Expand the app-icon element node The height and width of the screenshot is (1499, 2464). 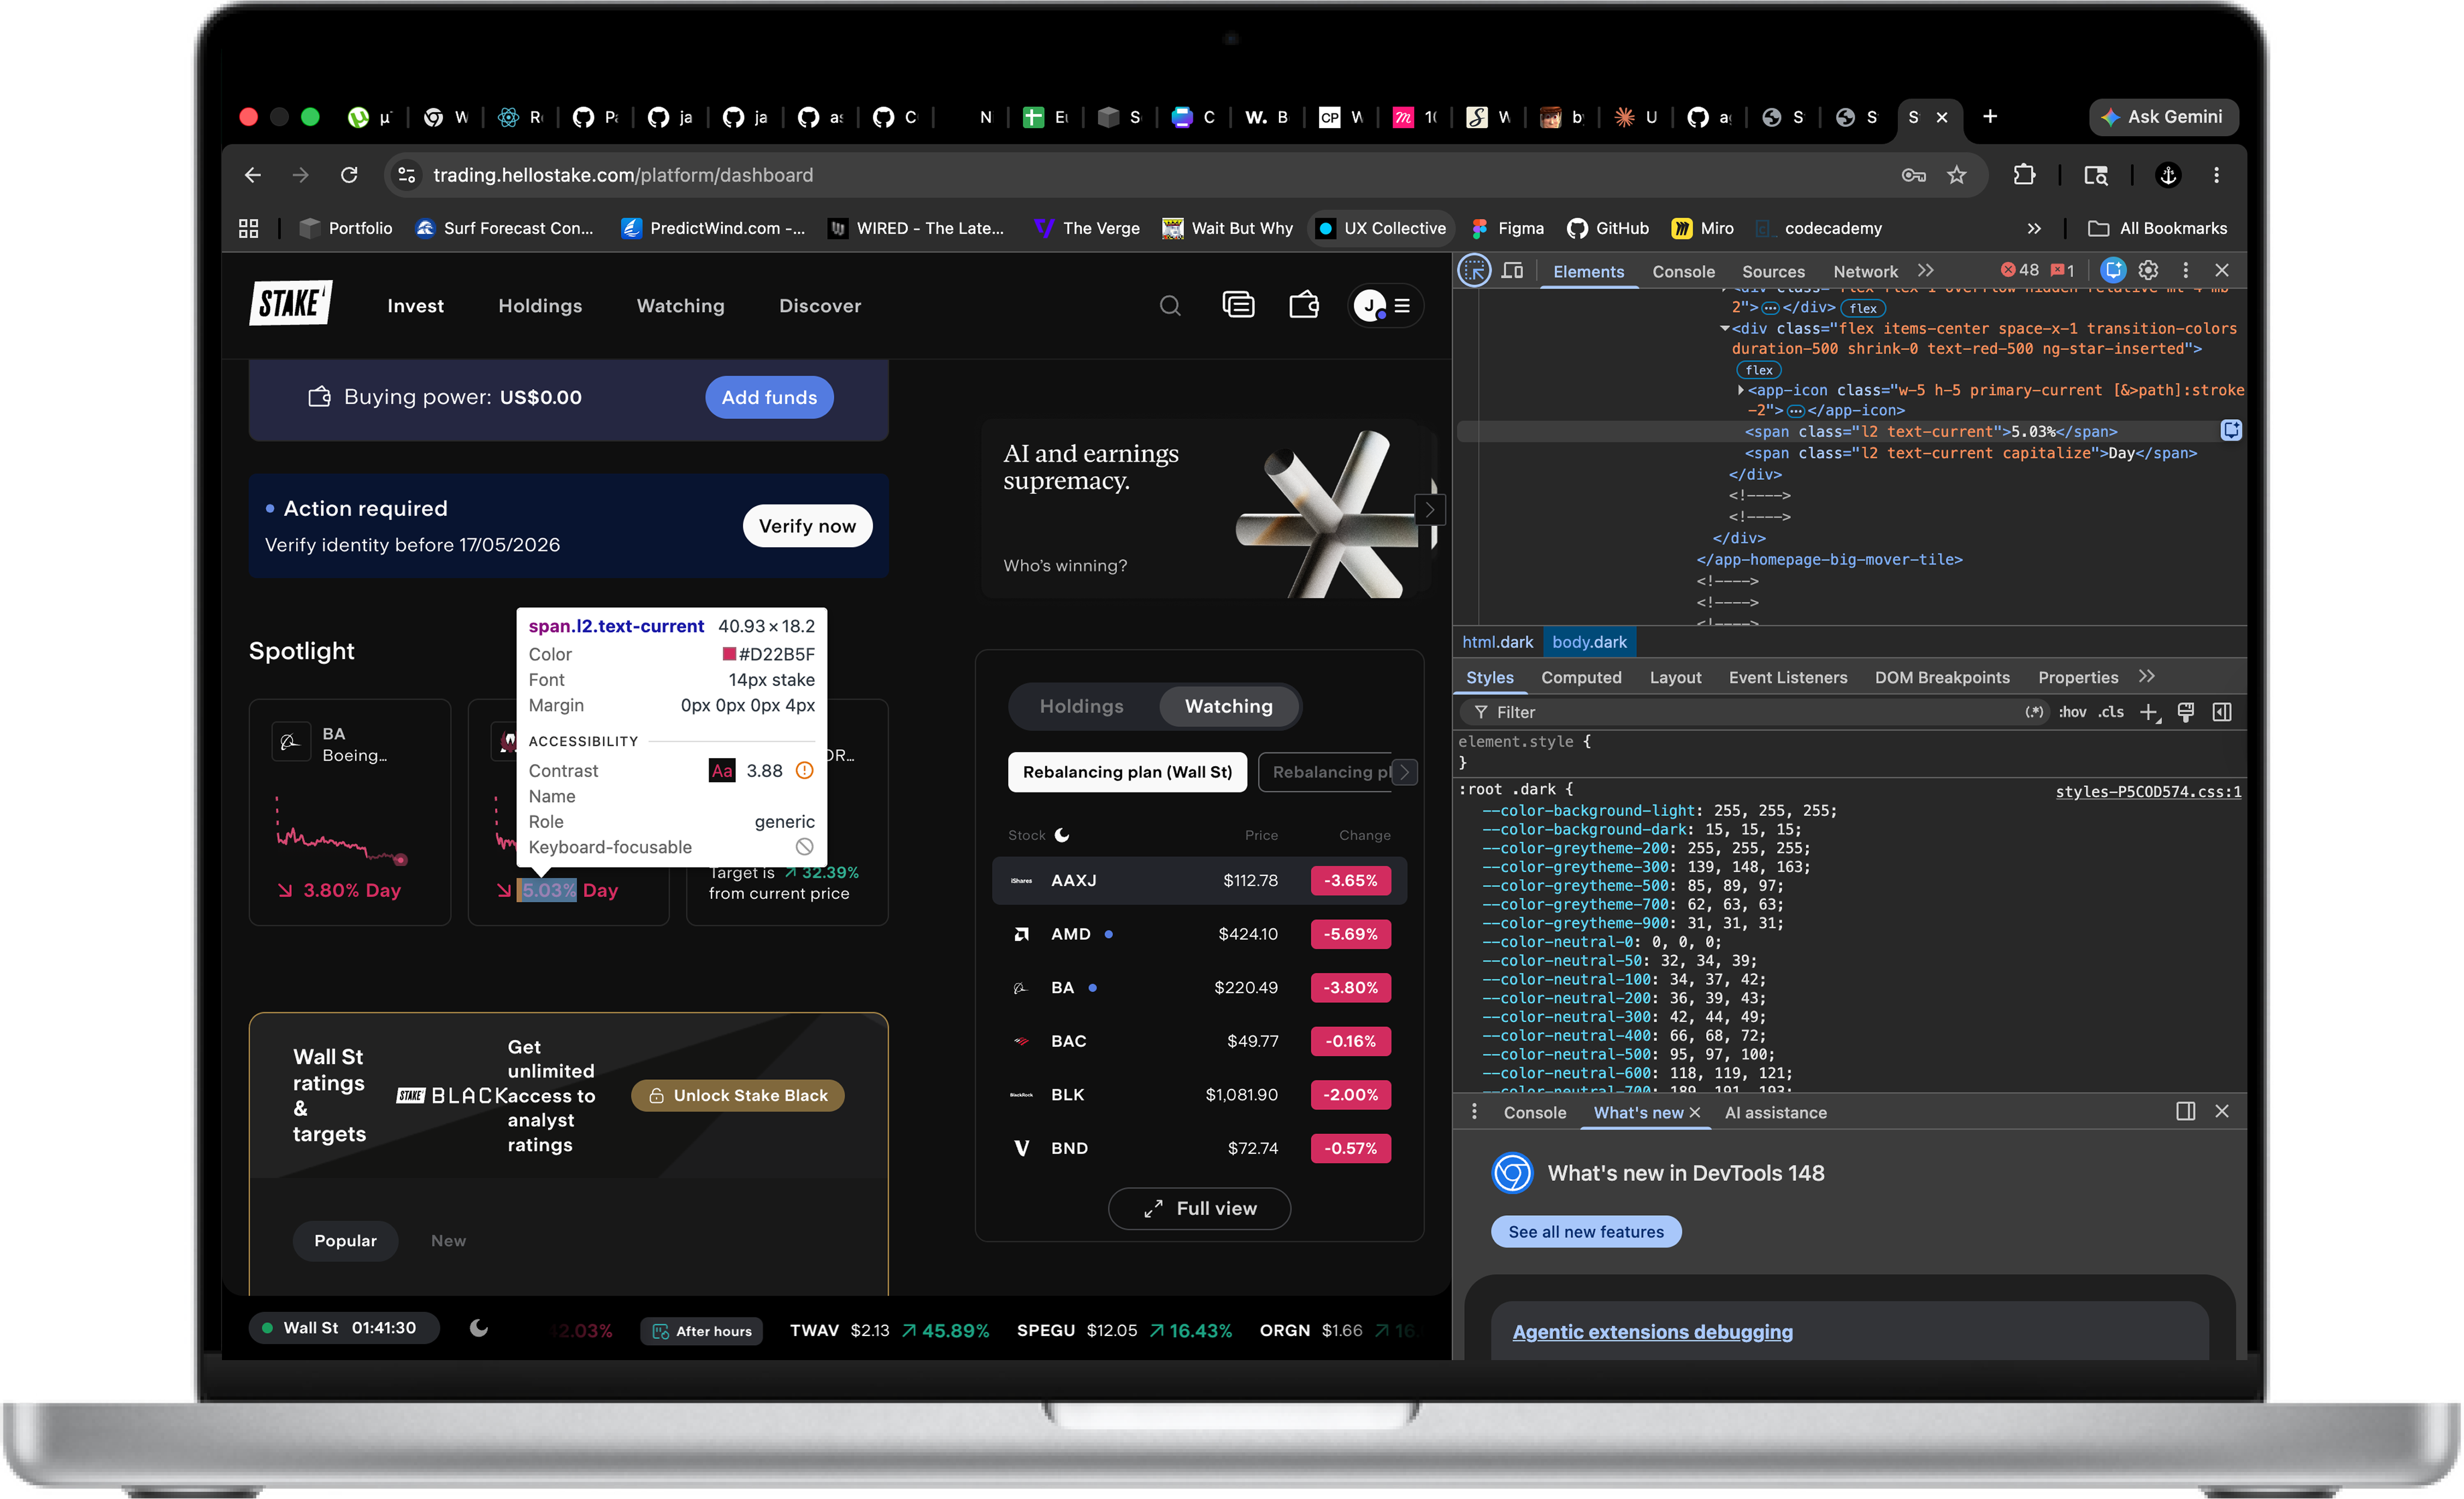coord(1740,390)
